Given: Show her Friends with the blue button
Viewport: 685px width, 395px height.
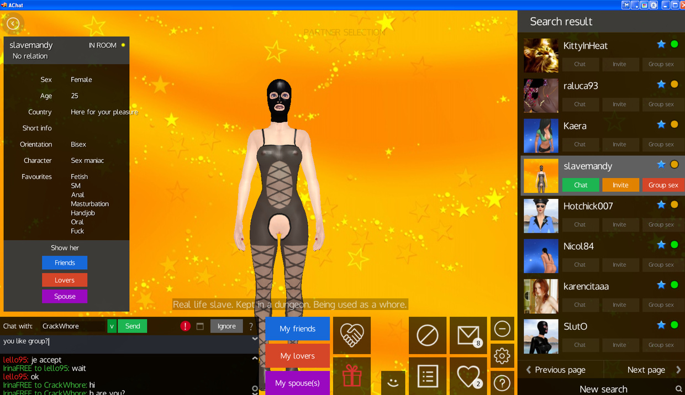Looking at the screenshot, I should point(65,263).
